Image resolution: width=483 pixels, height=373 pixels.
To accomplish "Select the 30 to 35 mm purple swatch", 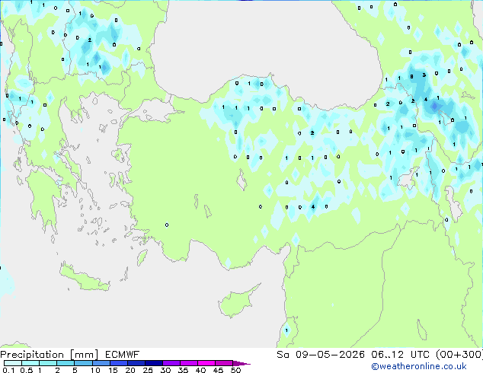I will (171, 363).
